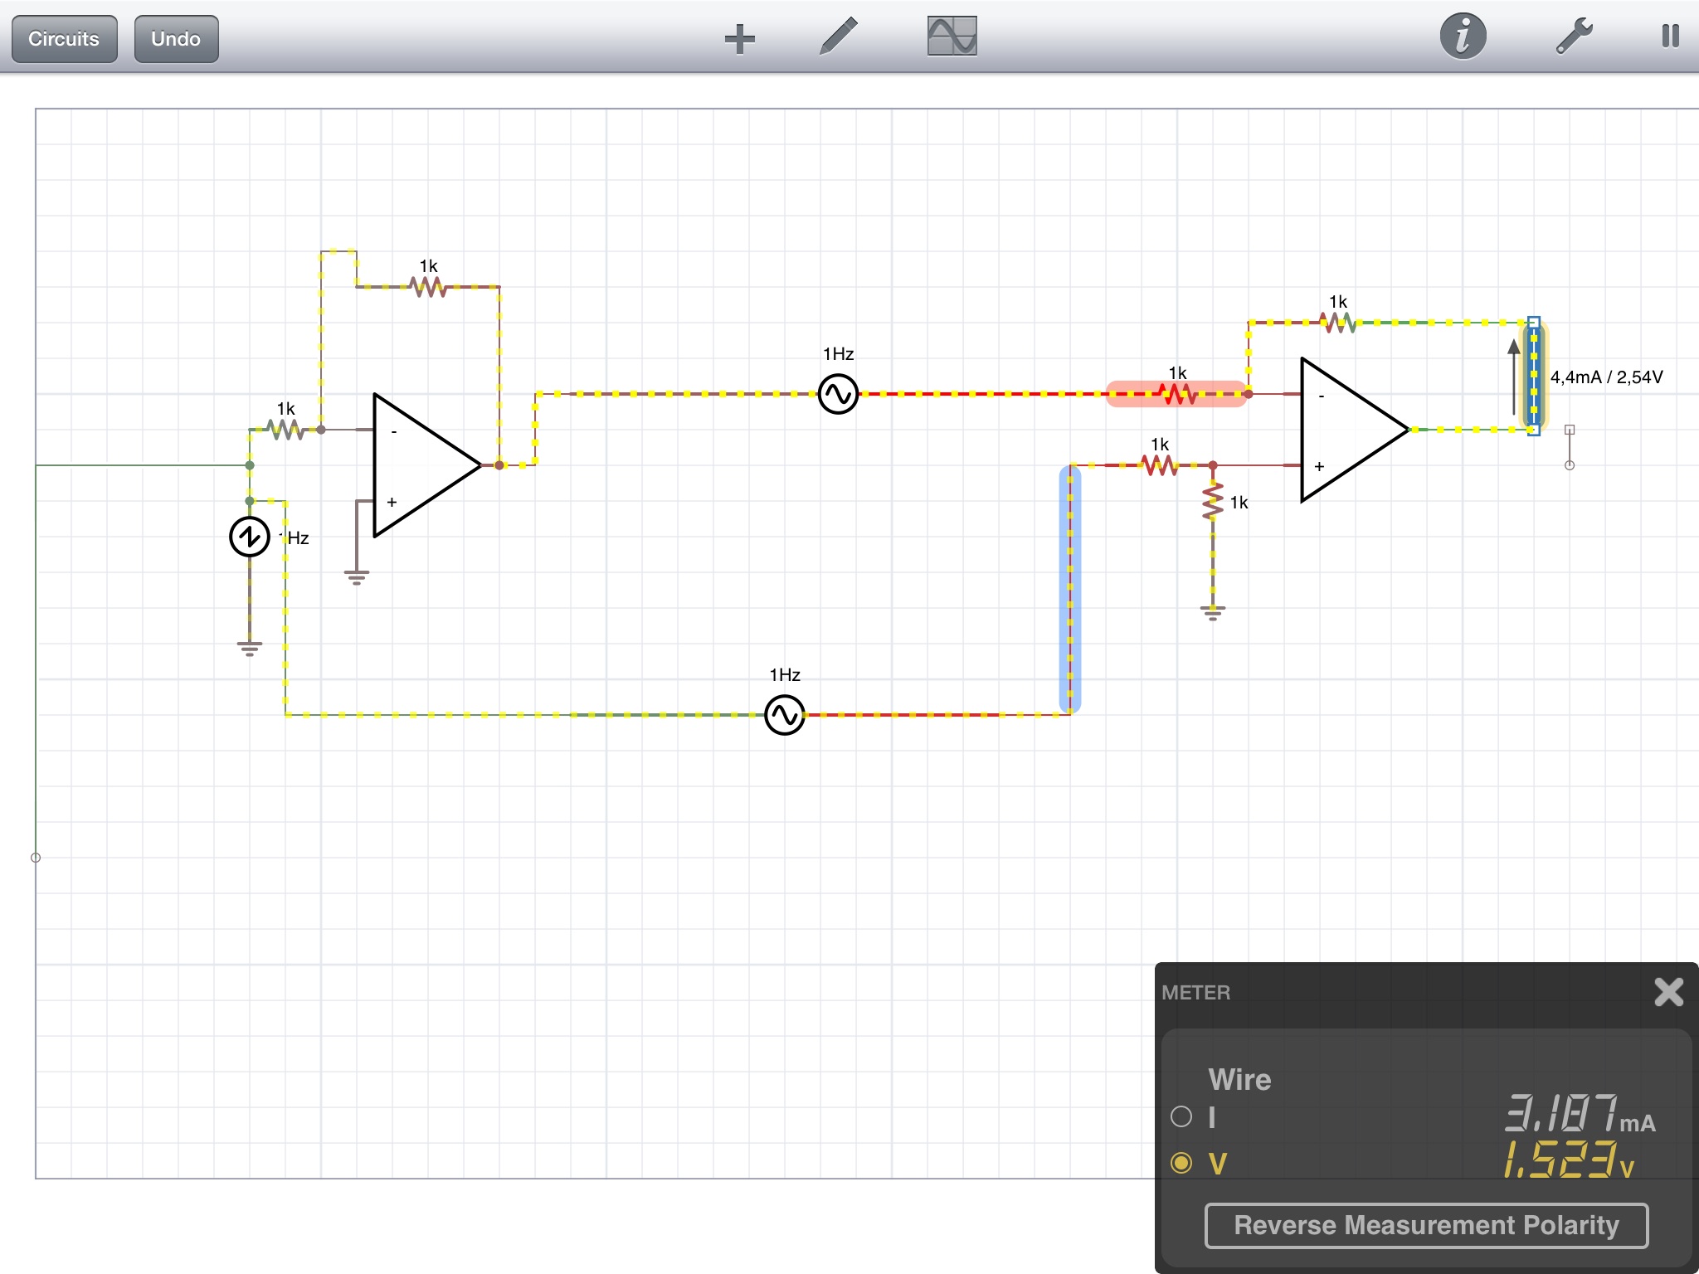The height and width of the screenshot is (1274, 1699).
Task: Select the V voltage radio button
Action: [x=1181, y=1163]
